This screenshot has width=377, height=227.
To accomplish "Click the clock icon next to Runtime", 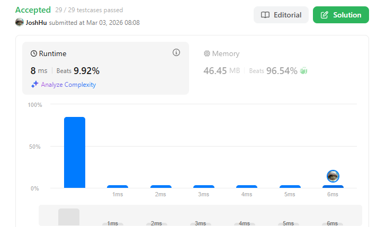I will [x=34, y=53].
